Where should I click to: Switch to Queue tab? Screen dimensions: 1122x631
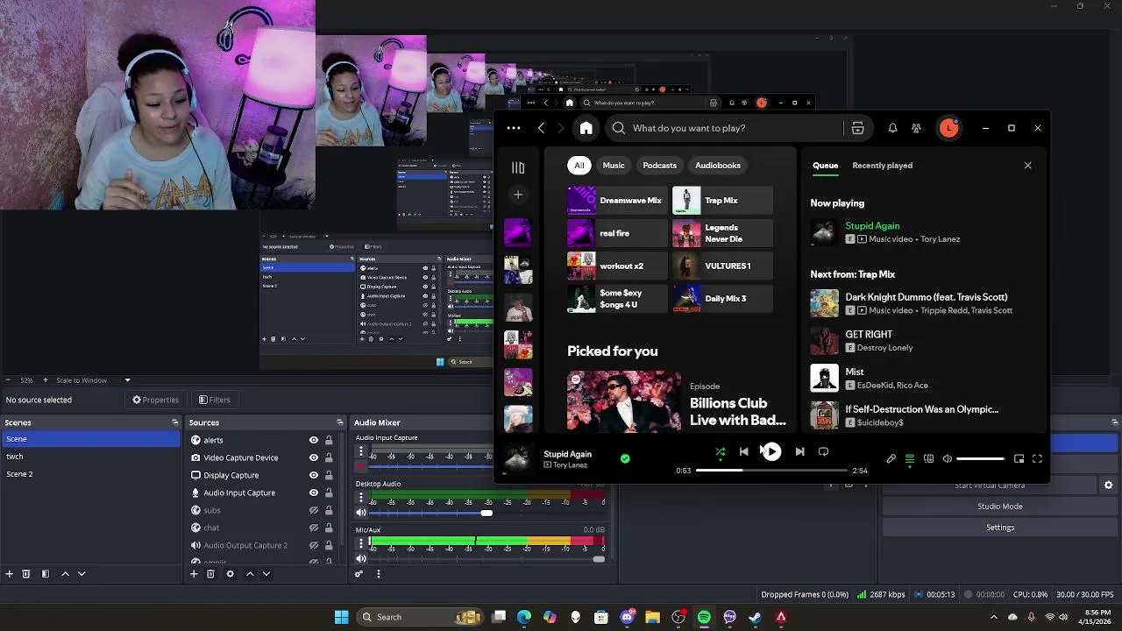pos(825,165)
